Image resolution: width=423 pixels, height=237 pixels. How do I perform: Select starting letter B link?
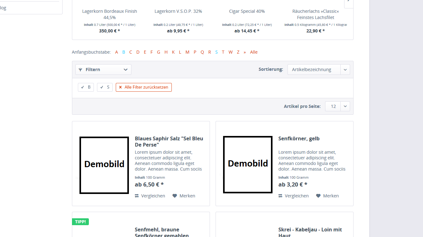click(124, 52)
